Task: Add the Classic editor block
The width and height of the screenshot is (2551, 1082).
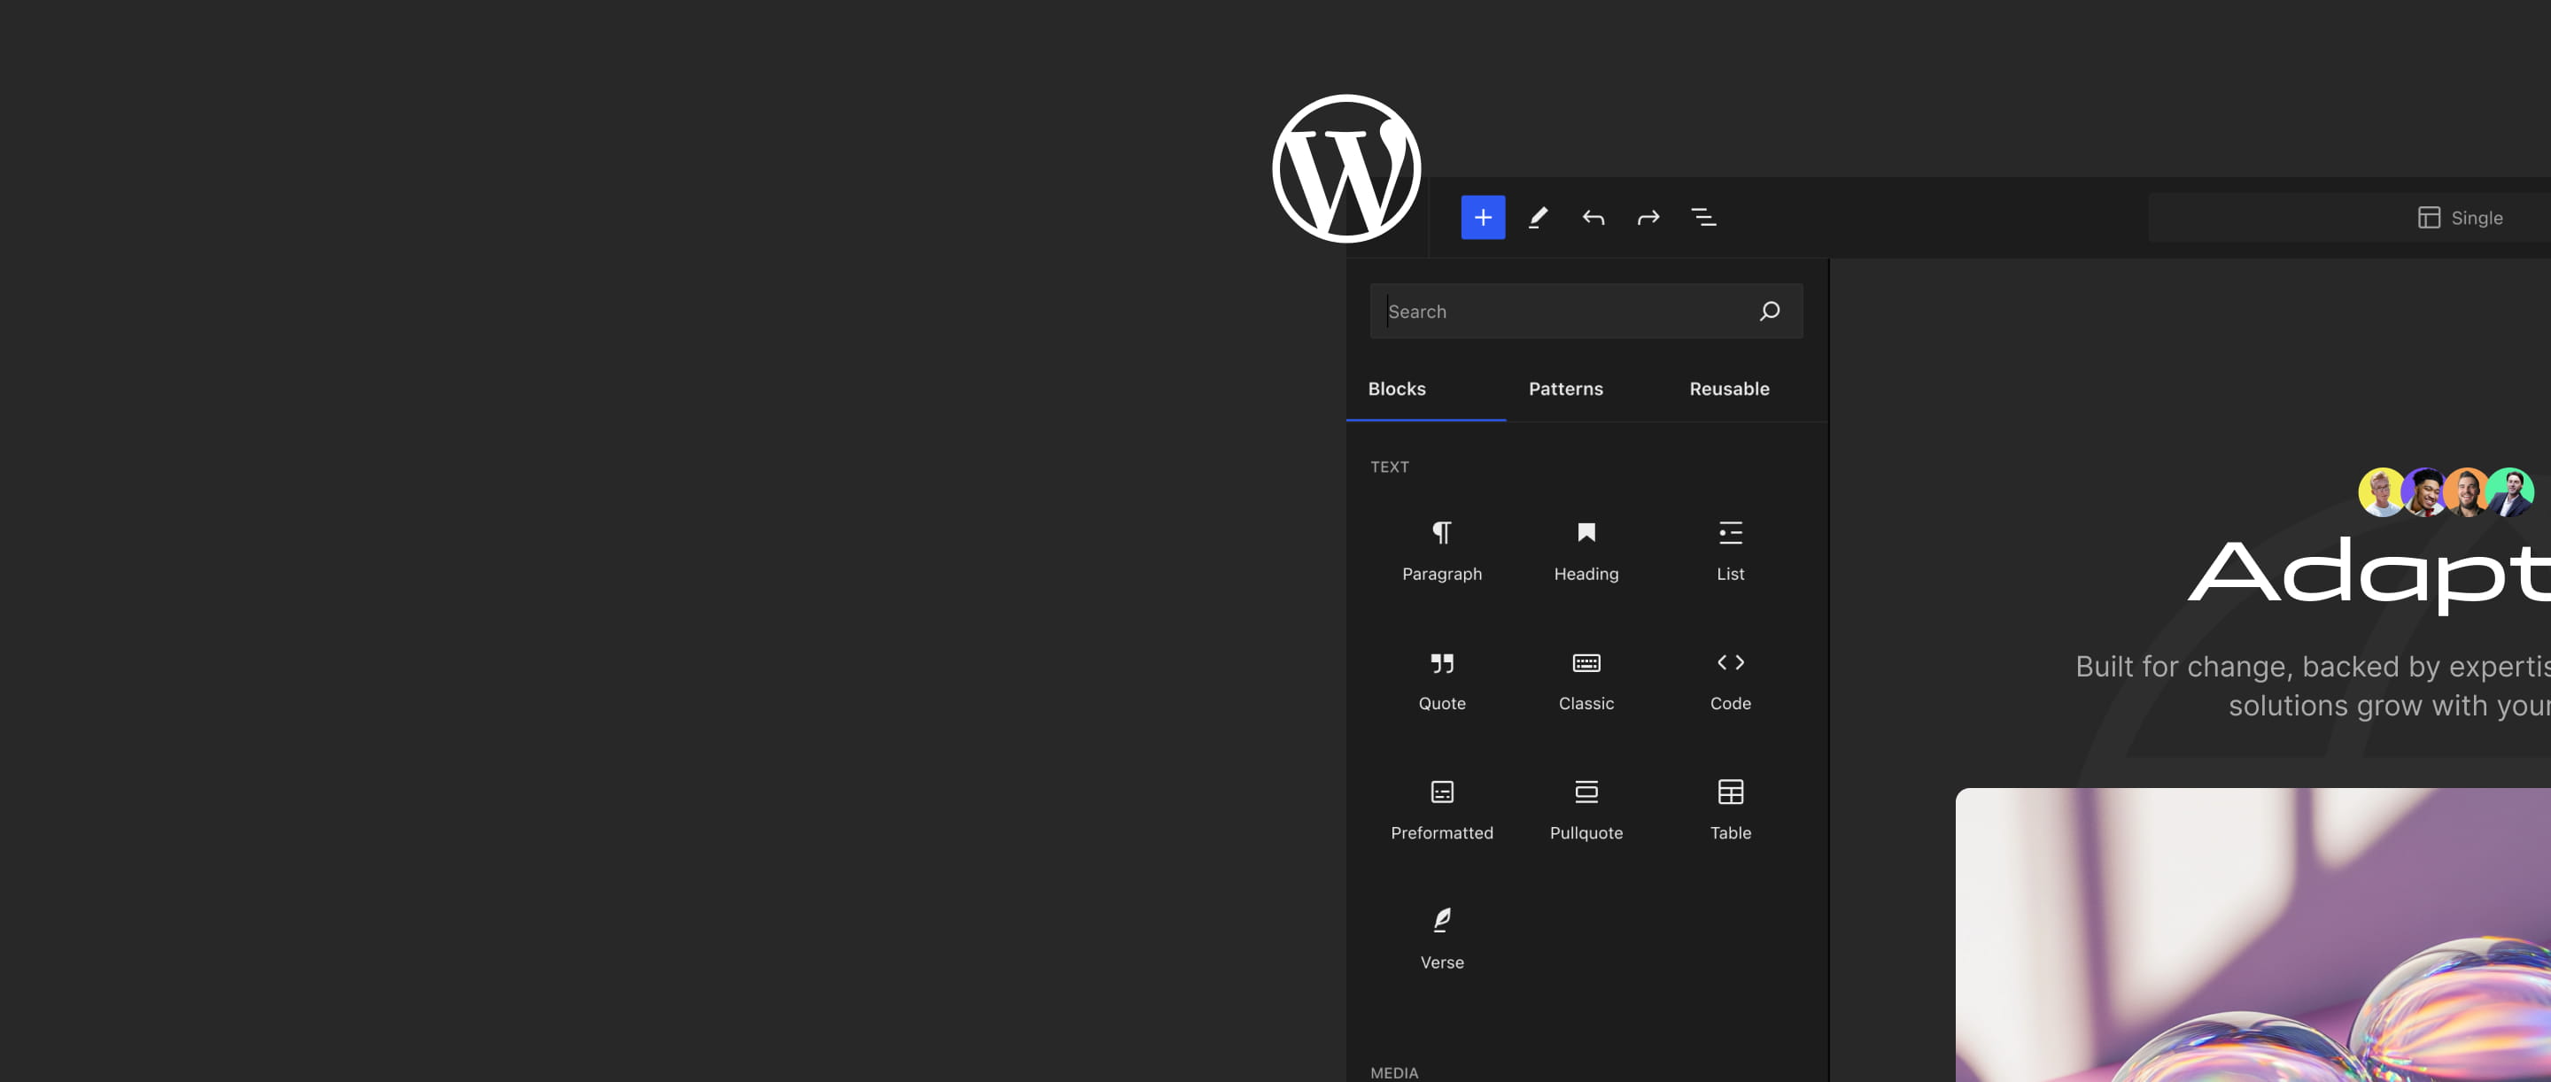Action: point(1586,679)
